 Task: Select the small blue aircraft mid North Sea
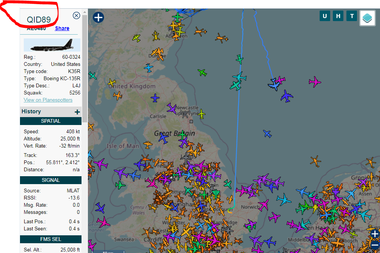268,134
